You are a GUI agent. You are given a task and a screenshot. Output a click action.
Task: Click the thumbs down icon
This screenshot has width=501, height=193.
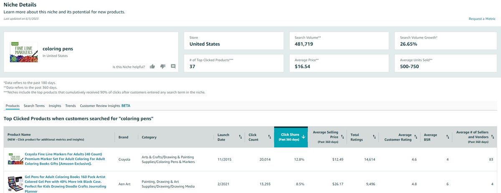[163, 66]
